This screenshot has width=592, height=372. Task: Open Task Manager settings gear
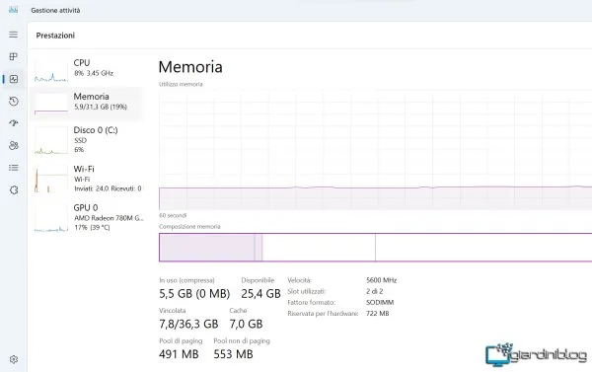[14, 359]
